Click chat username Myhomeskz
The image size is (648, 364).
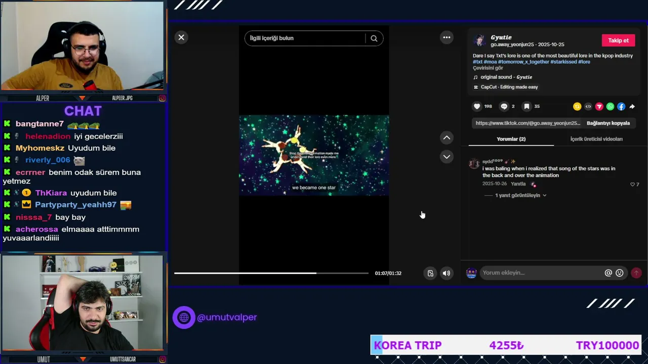tap(40, 148)
